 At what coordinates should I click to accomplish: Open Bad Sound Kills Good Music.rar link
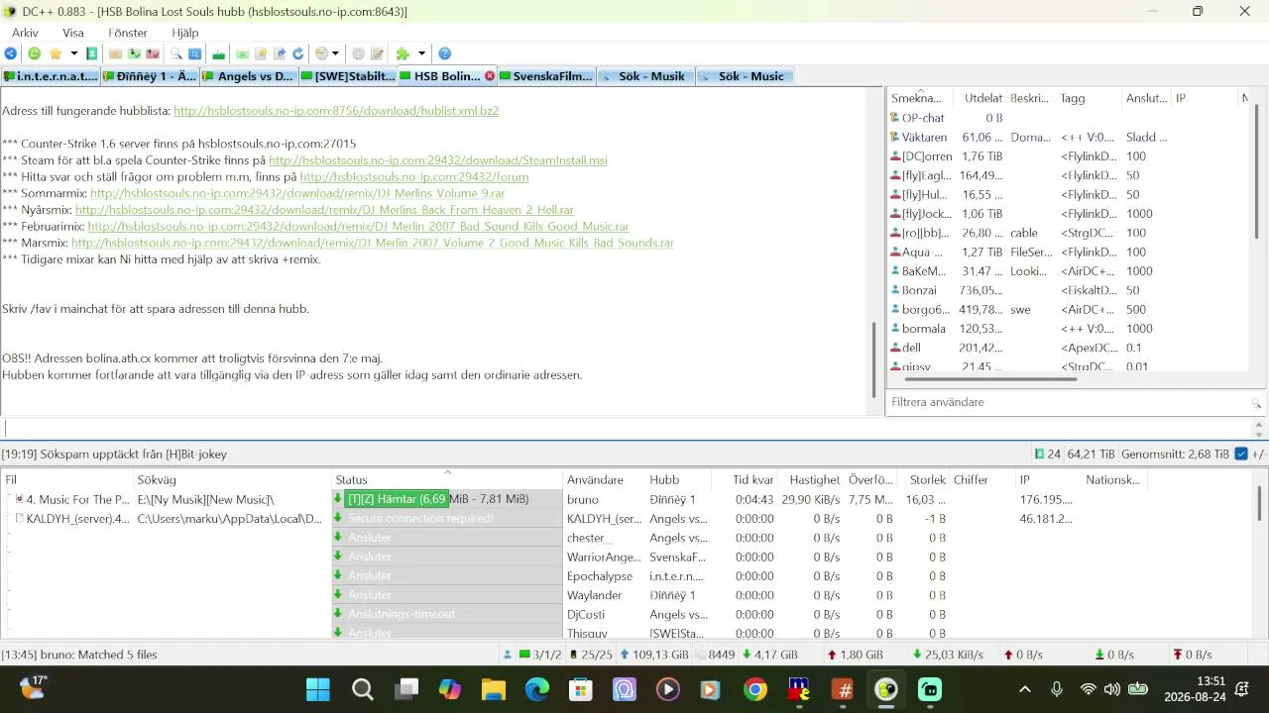click(358, 226)
